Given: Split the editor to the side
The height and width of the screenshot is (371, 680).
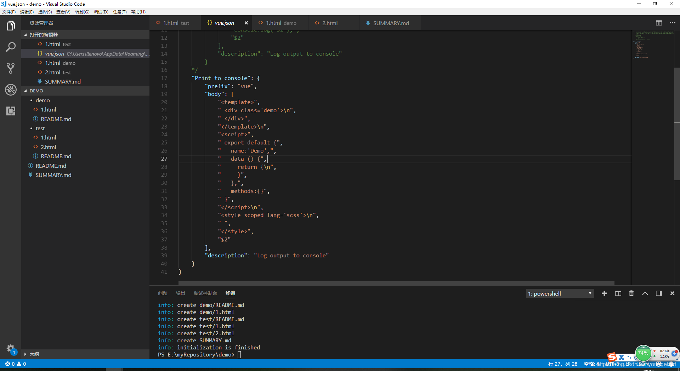Looking at the screenshot, I should 659,23.
